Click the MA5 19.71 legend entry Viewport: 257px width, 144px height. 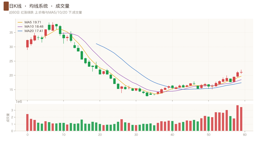29,22
